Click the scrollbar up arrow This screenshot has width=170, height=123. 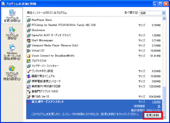(164, 19)
